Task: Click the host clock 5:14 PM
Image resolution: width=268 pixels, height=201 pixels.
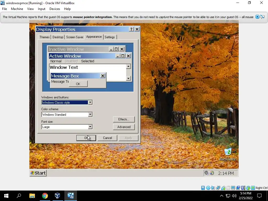Action: click(x=245, y=193)
